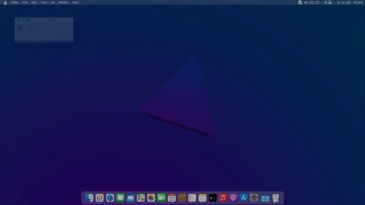Open the Photos app in the Dock
365x205 pixels.
[151, 198]
